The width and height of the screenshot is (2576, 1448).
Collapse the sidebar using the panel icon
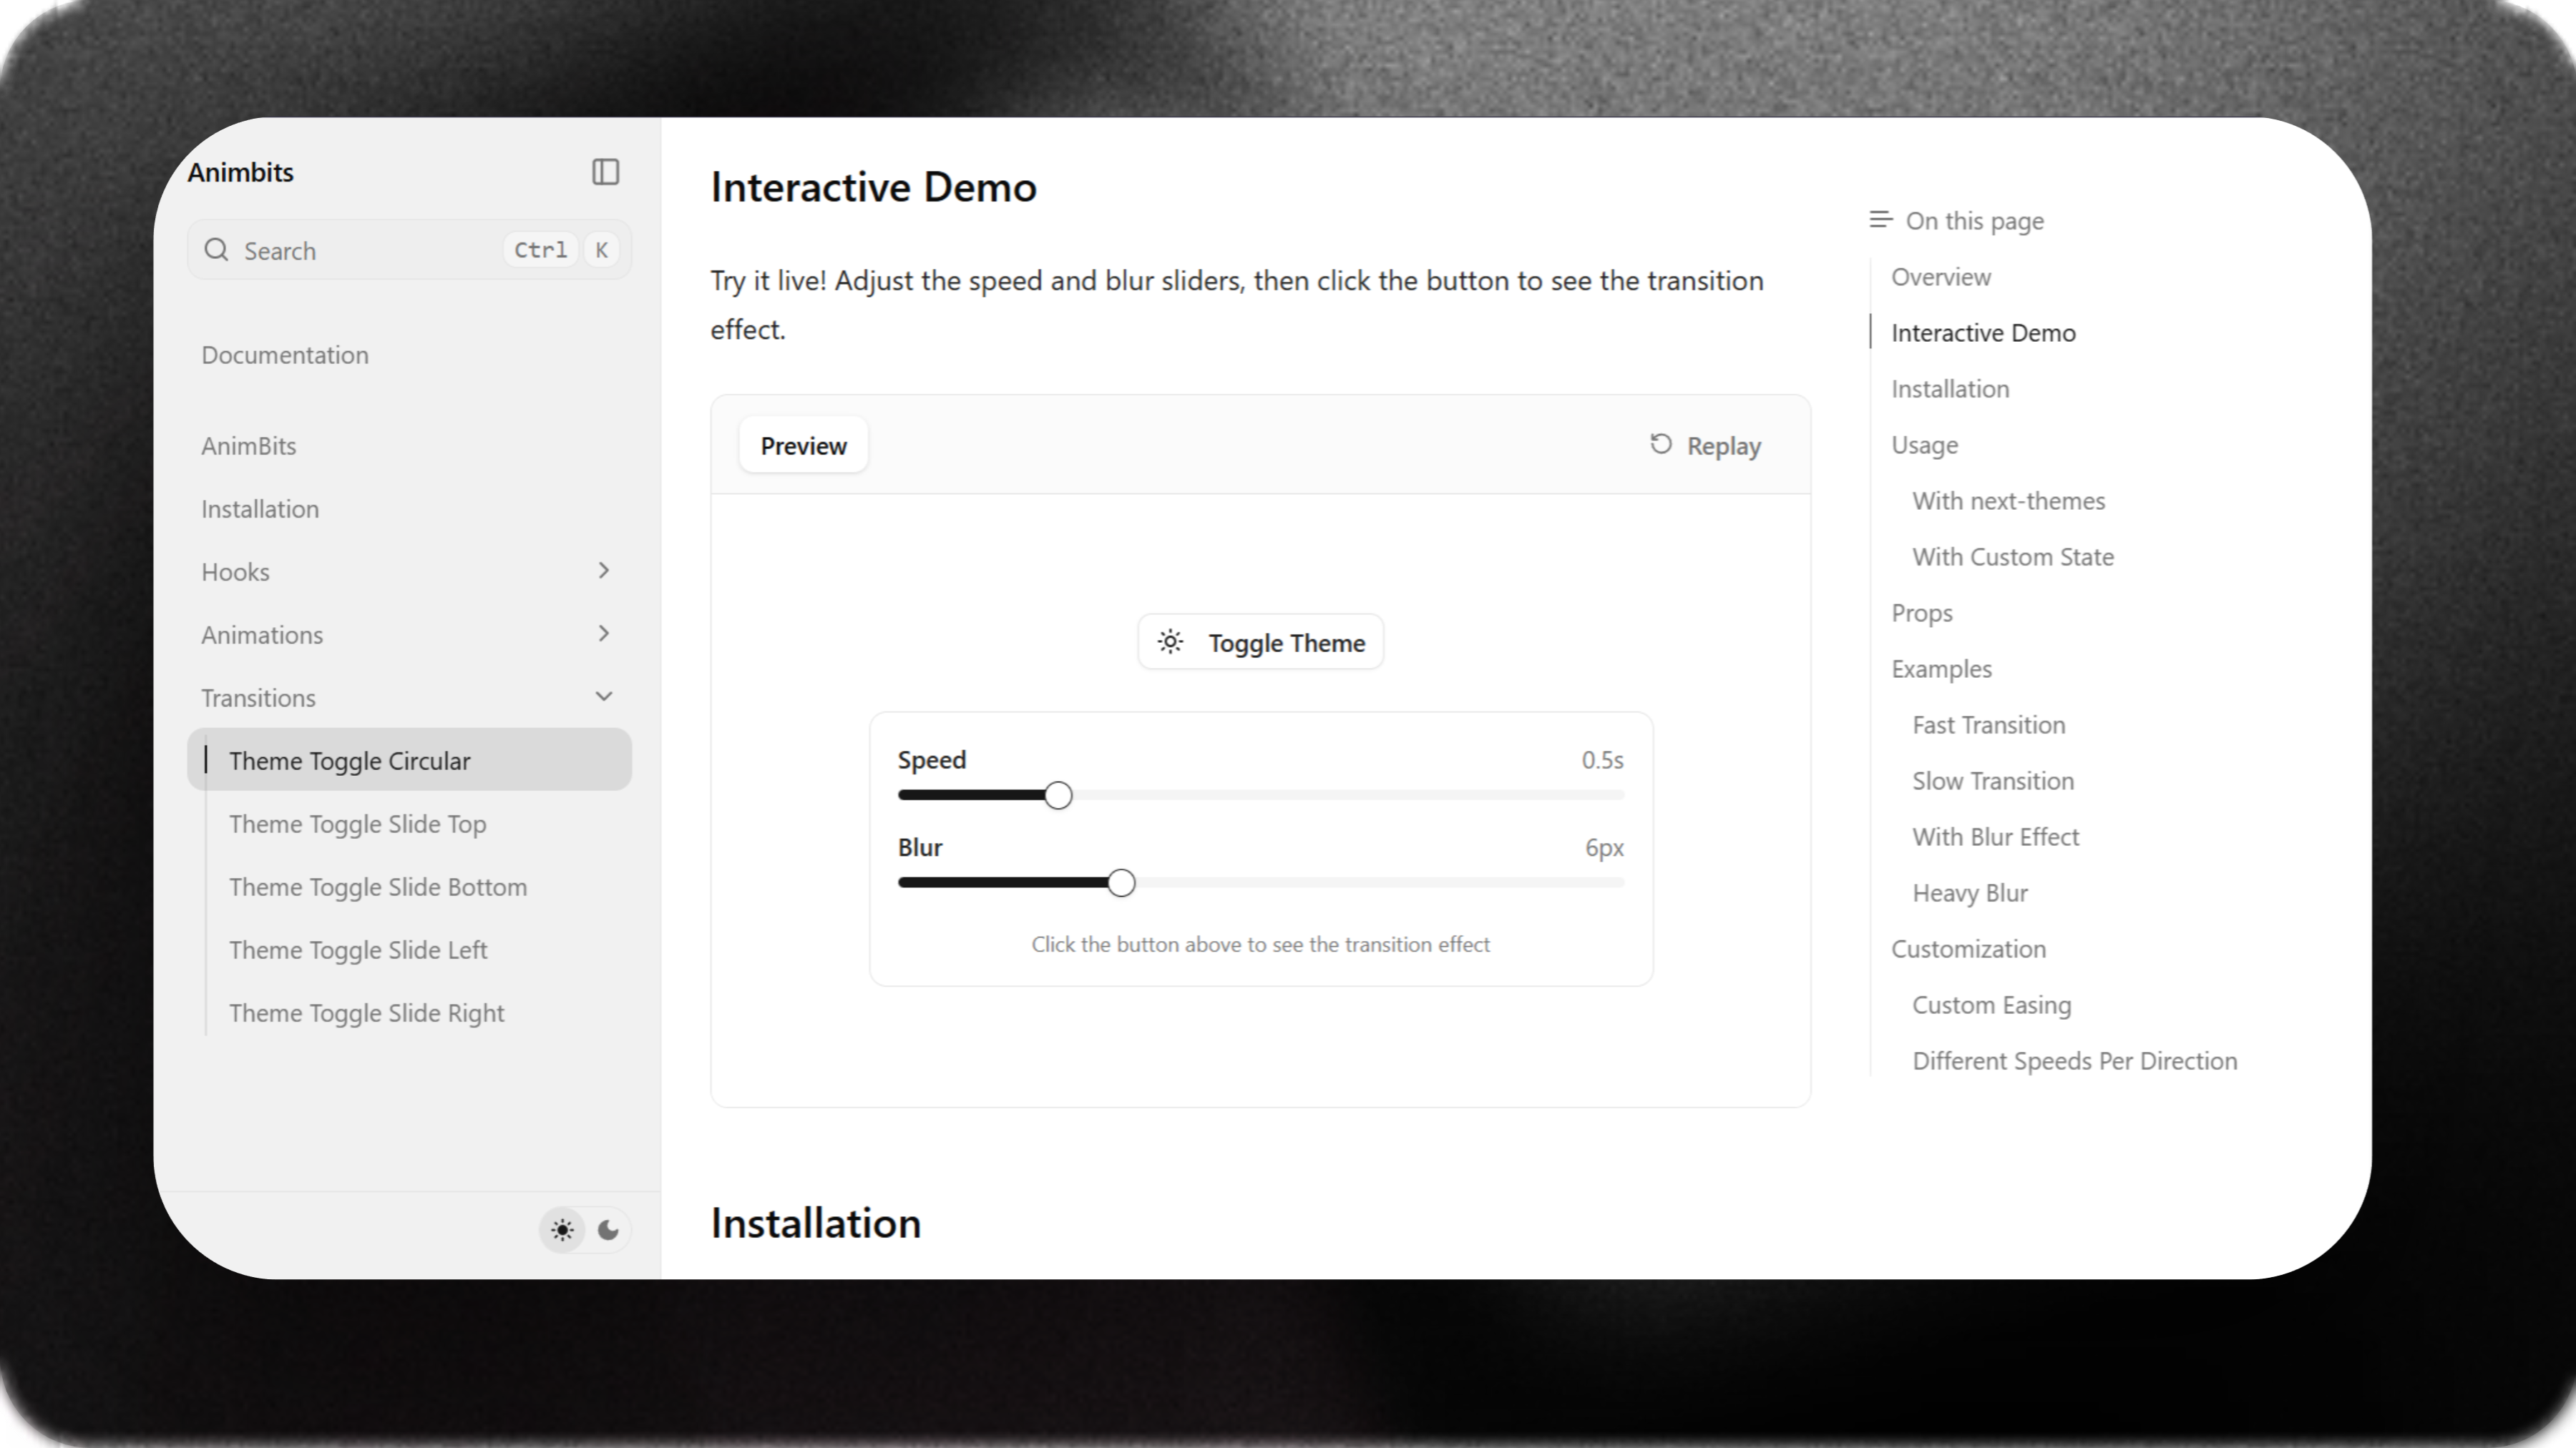604,172
